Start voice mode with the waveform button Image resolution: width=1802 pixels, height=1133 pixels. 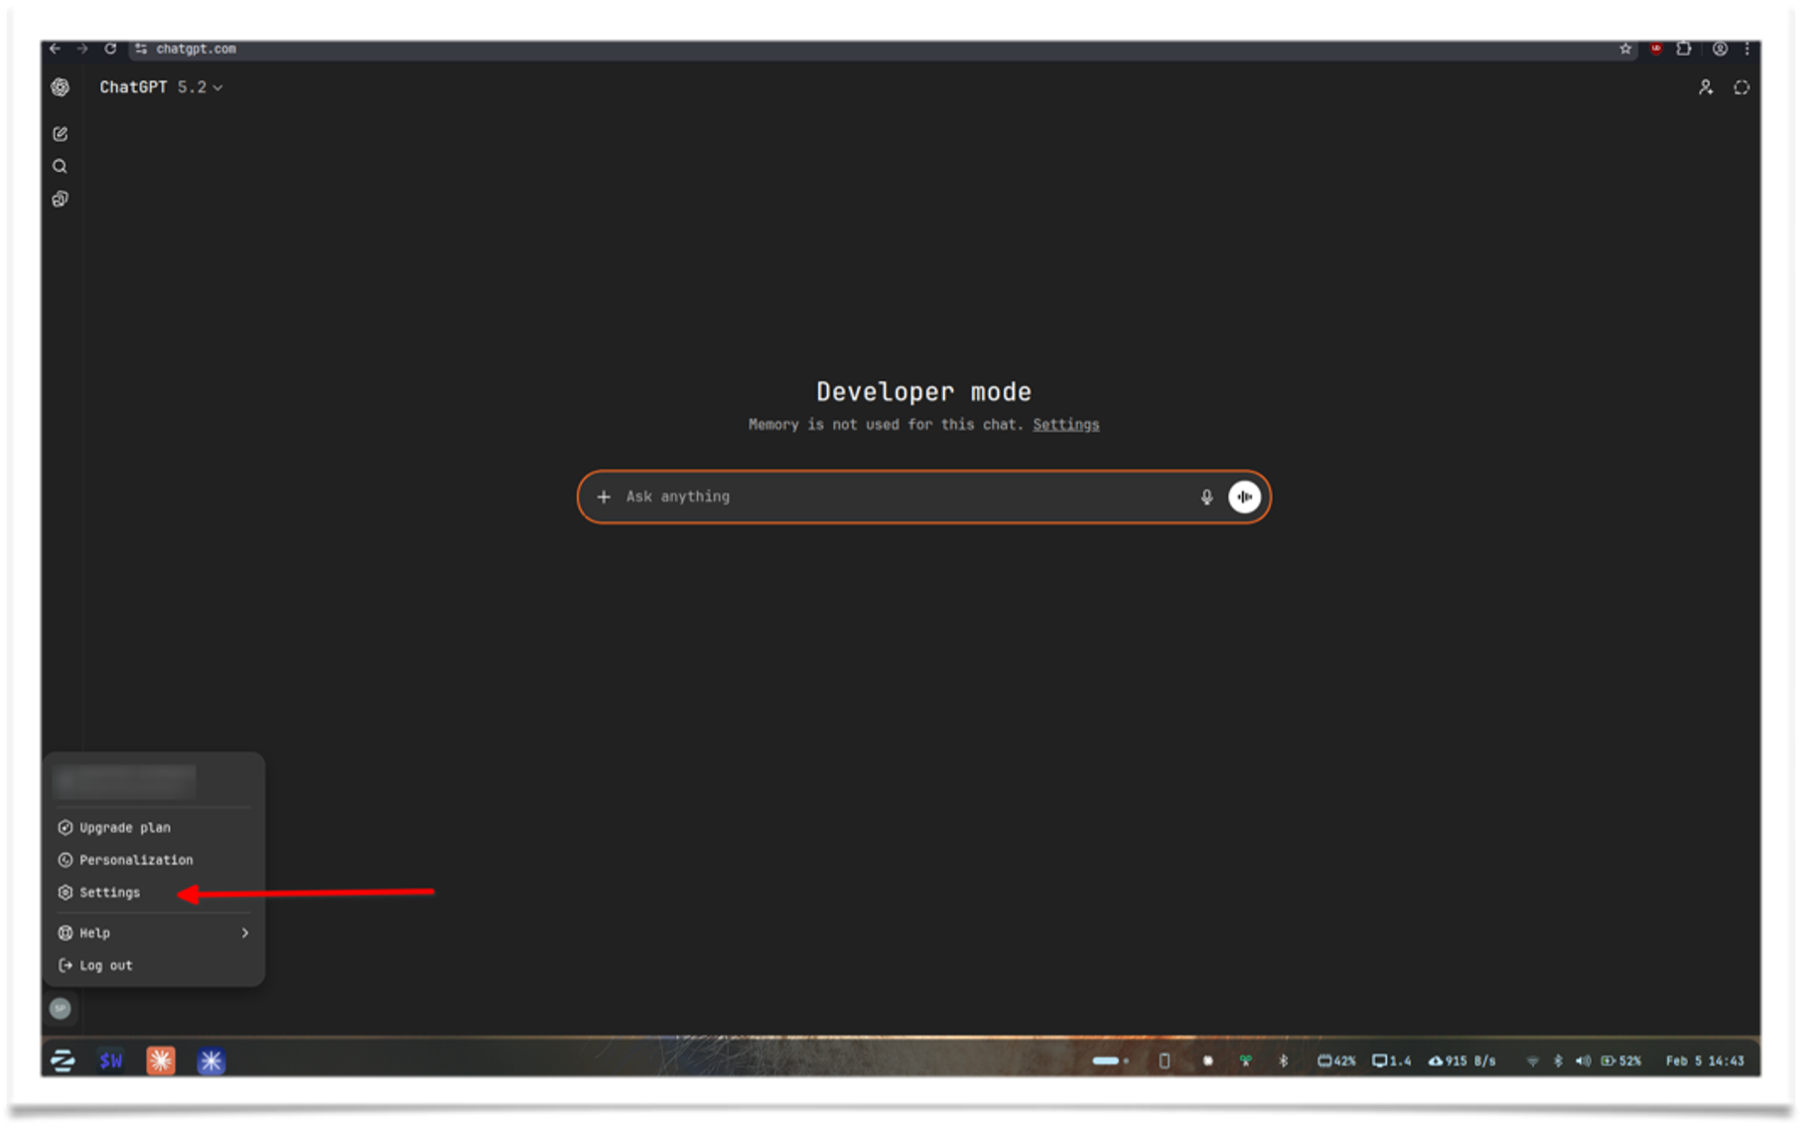tap(1244, 496)
